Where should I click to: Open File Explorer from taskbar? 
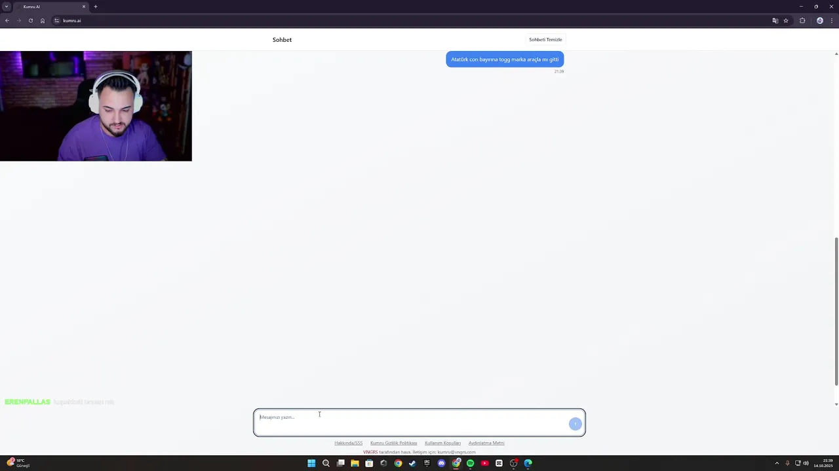[355, 463]
